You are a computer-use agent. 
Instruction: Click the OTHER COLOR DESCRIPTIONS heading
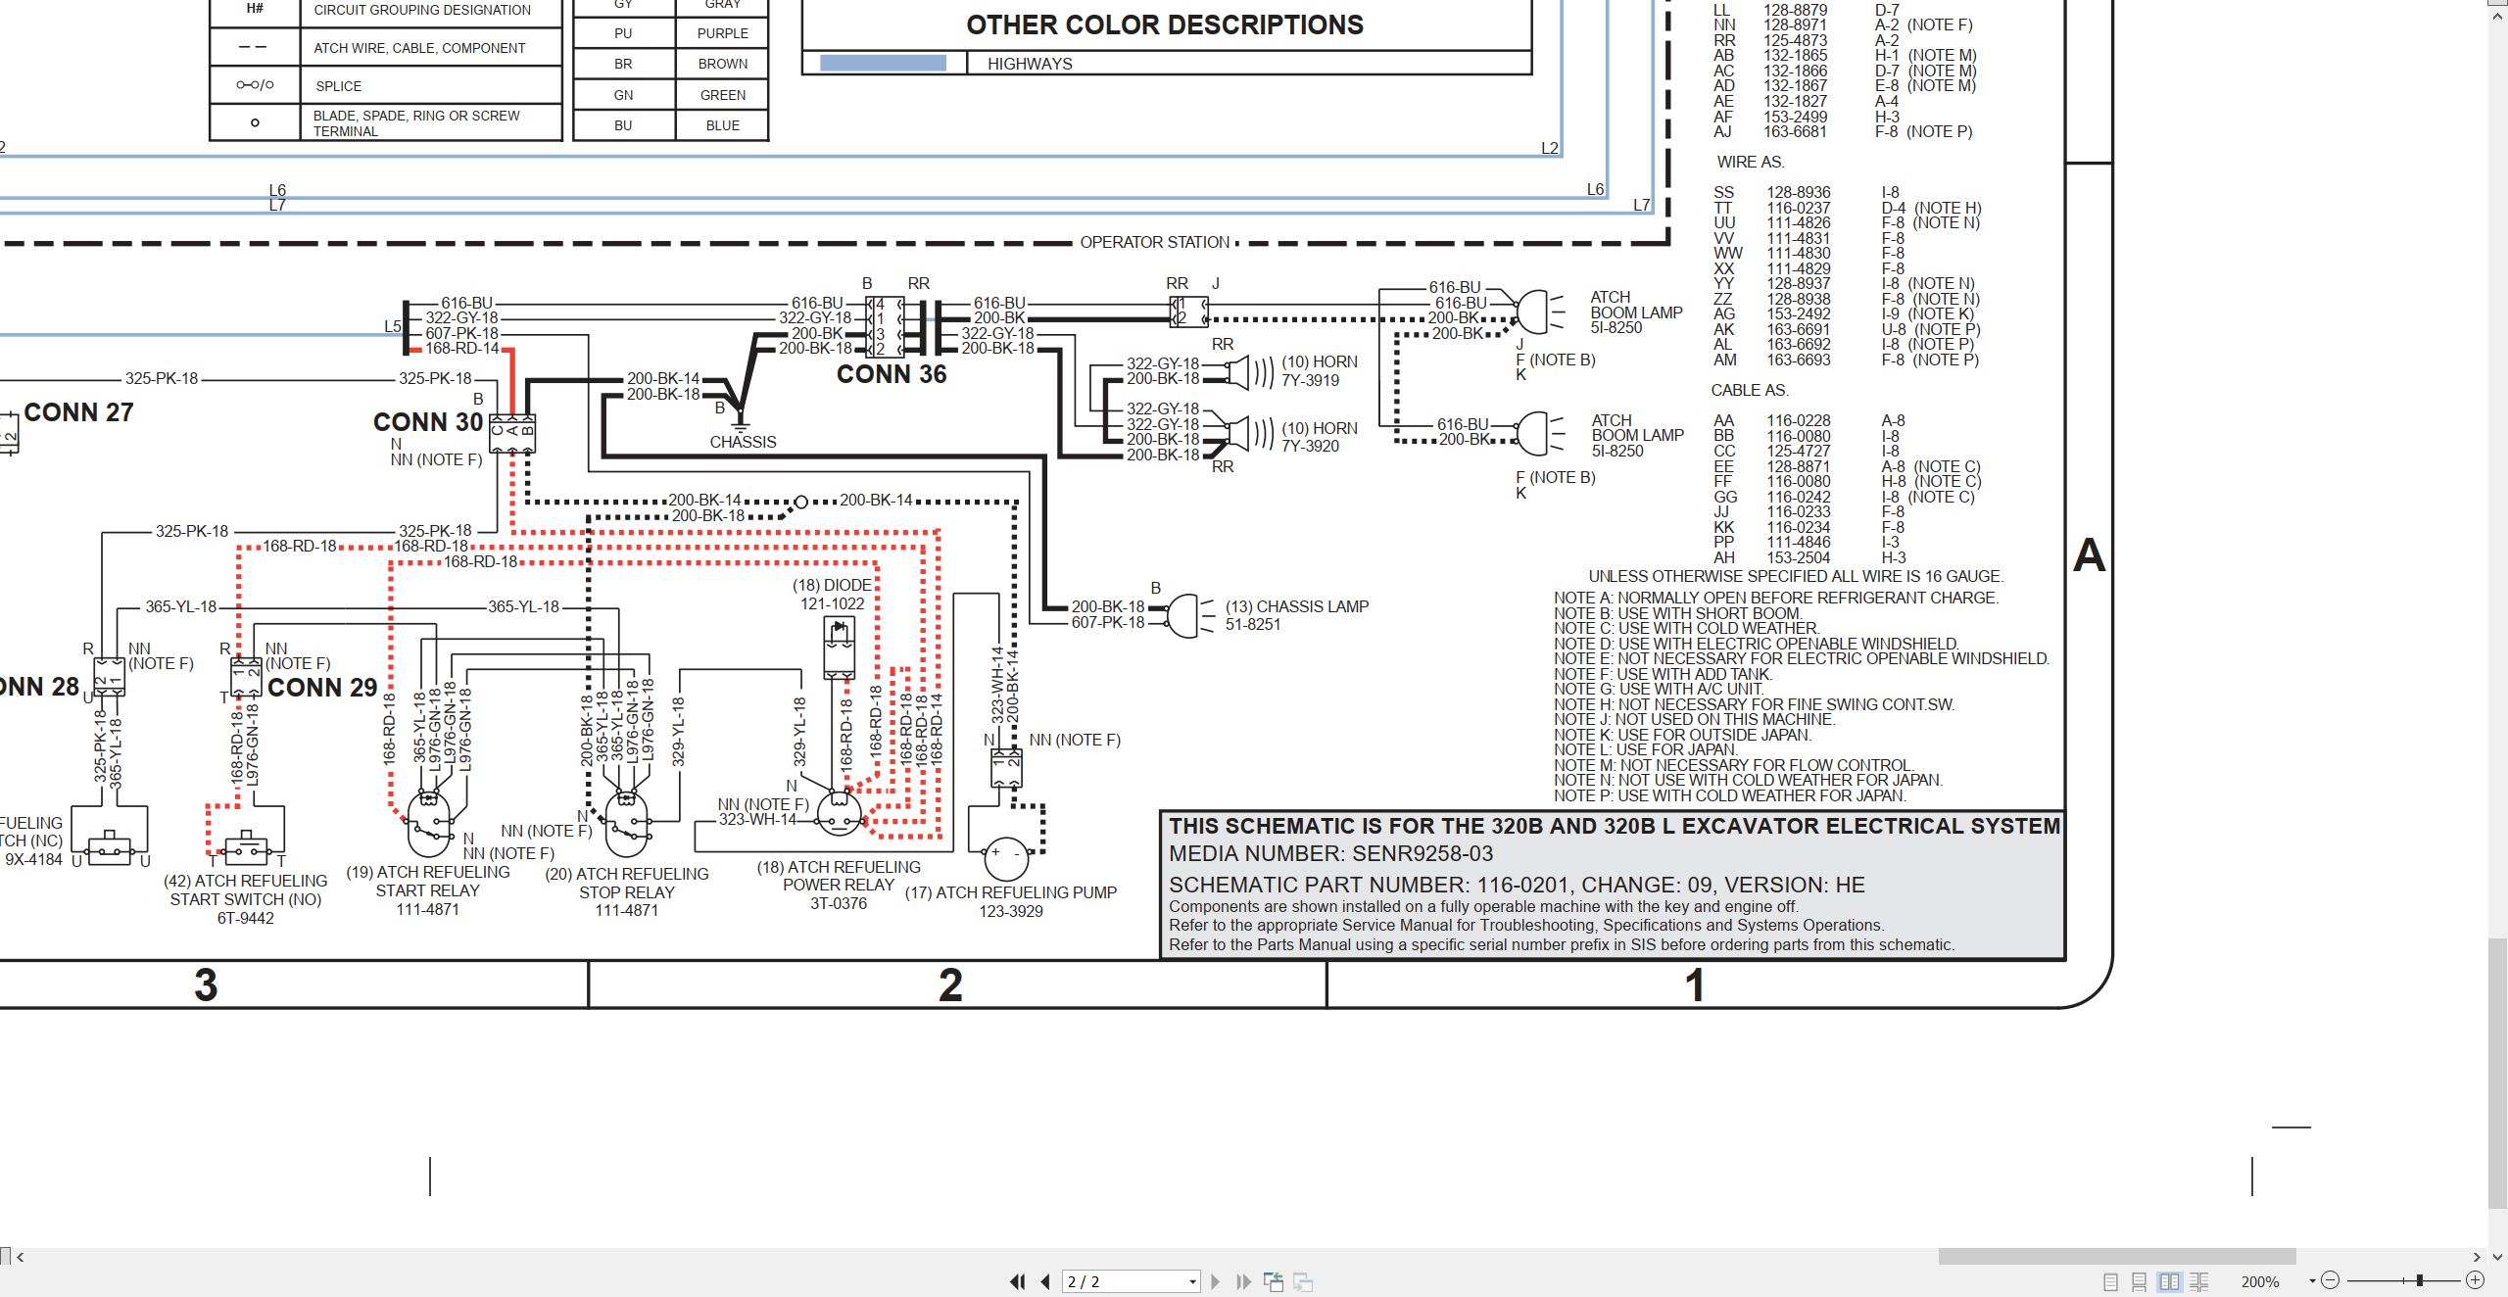point(1165,24)
